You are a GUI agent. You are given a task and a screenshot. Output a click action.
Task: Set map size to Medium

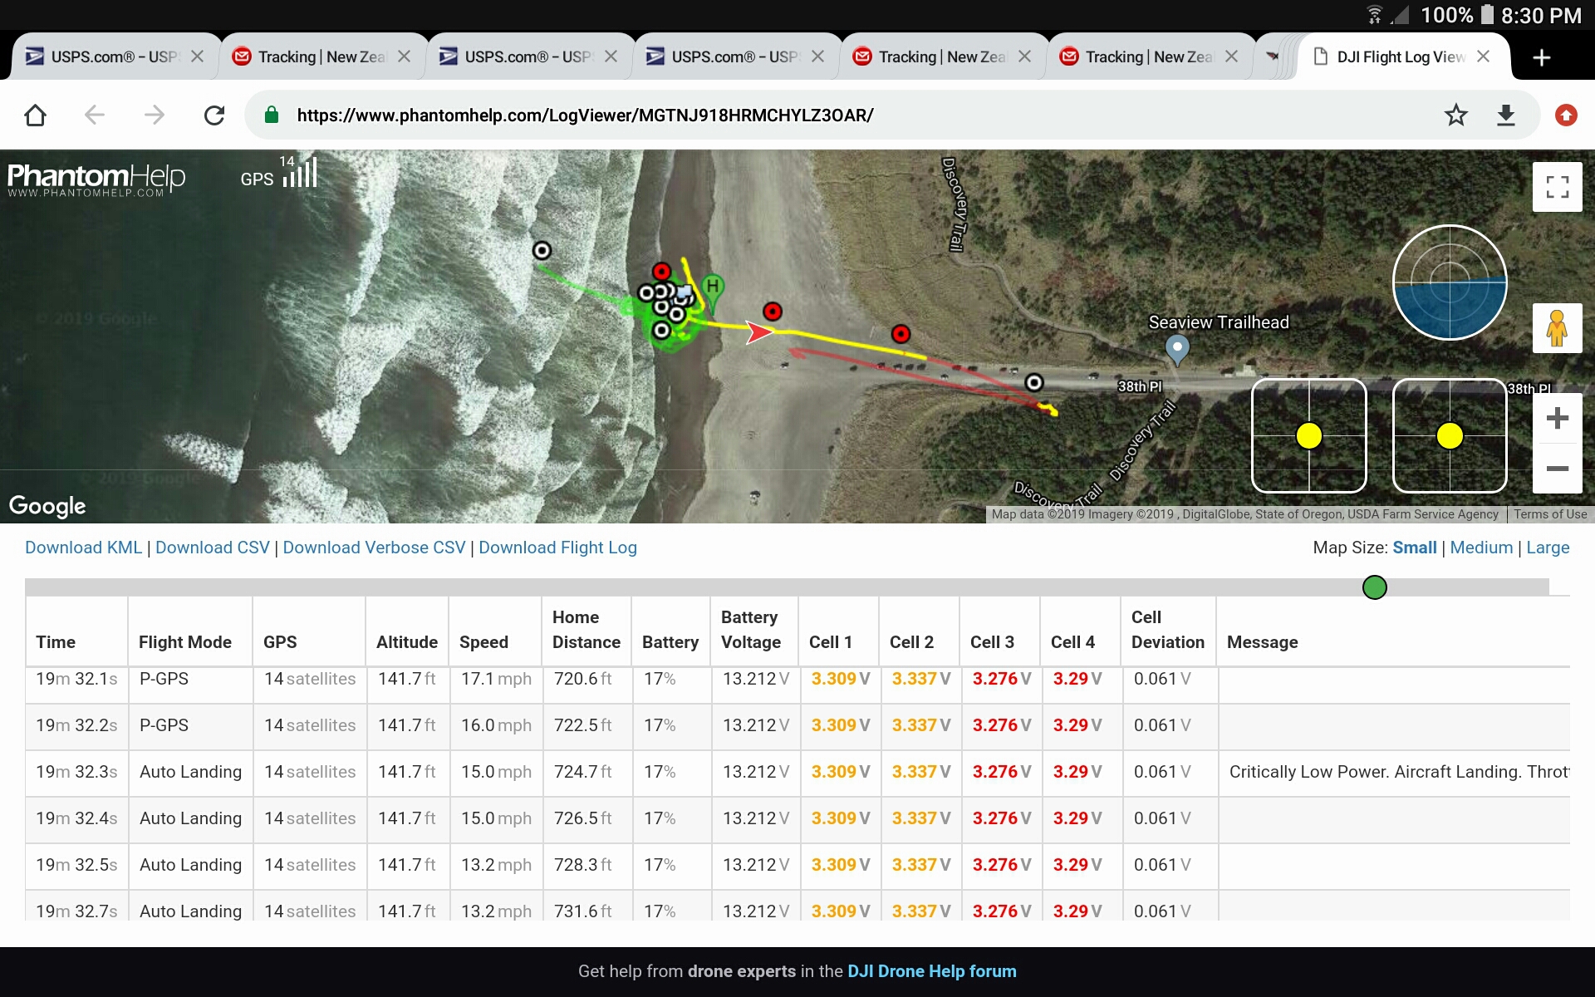[x=1482, y=548]
